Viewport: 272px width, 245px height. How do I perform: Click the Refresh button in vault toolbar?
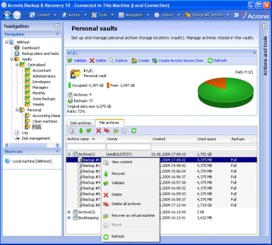coord(217,60)
